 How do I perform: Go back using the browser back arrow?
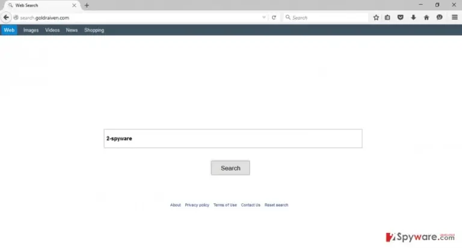[6, 17]
